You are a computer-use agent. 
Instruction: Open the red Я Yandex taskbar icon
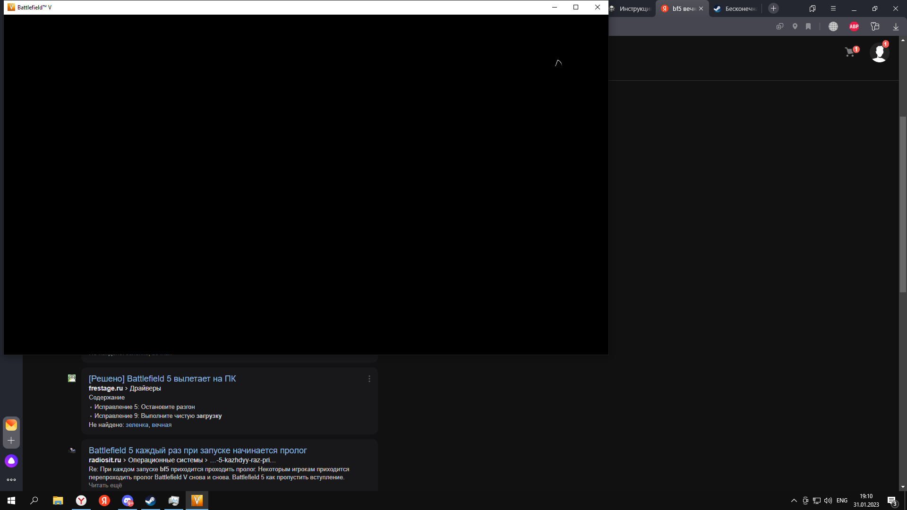point(104,501)
